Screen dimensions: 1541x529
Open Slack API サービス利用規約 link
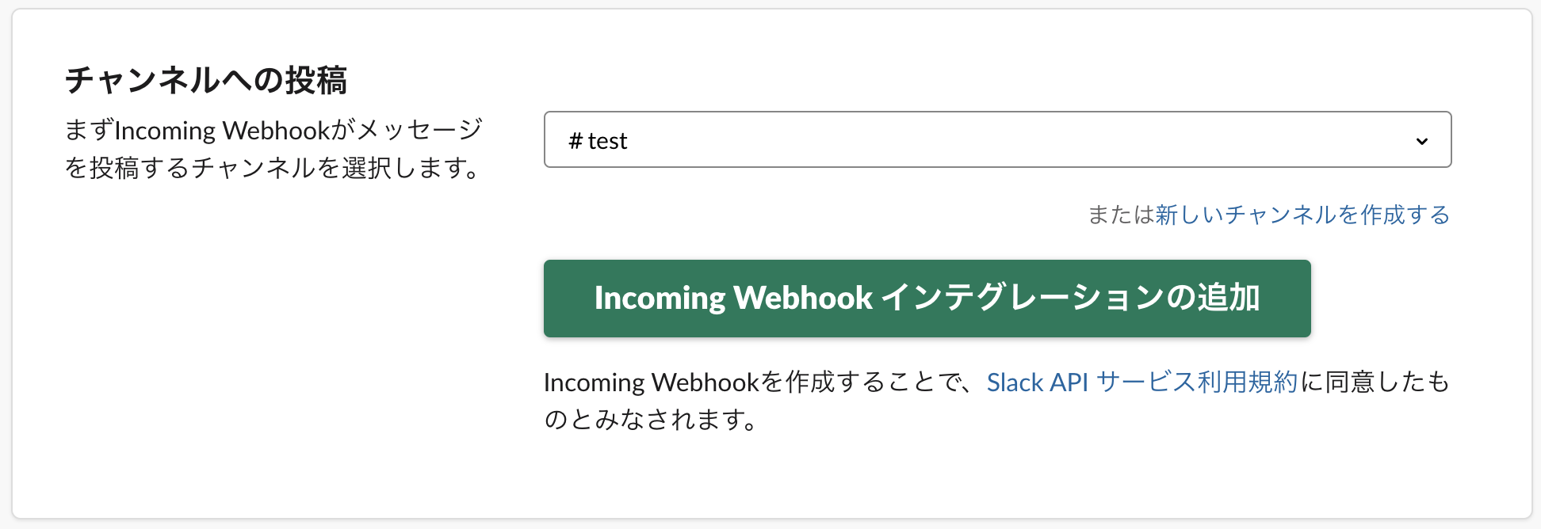pos(1141,382)
